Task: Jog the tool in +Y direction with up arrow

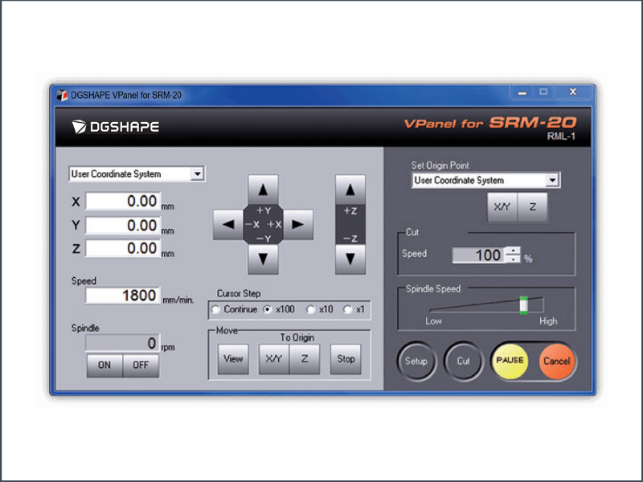Action: point(263,190)
